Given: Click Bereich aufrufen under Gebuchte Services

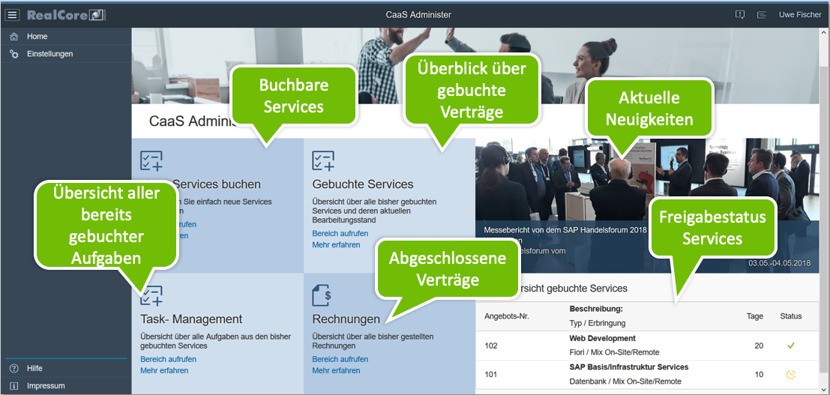Looking at the screenshot, I should pos(340,234).
